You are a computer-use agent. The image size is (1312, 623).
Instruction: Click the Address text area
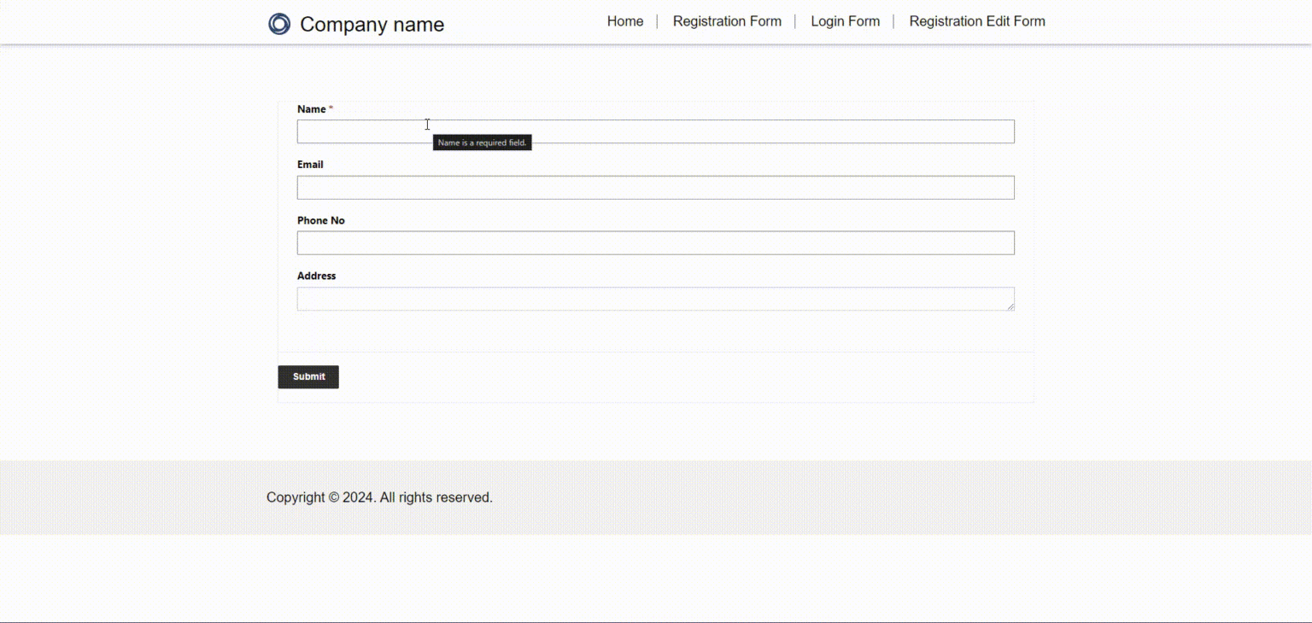(655, 298)
